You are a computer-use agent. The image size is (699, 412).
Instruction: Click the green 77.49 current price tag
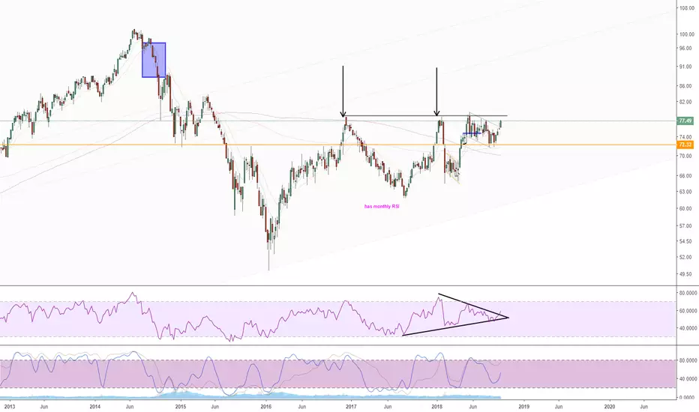click(685, 121)
